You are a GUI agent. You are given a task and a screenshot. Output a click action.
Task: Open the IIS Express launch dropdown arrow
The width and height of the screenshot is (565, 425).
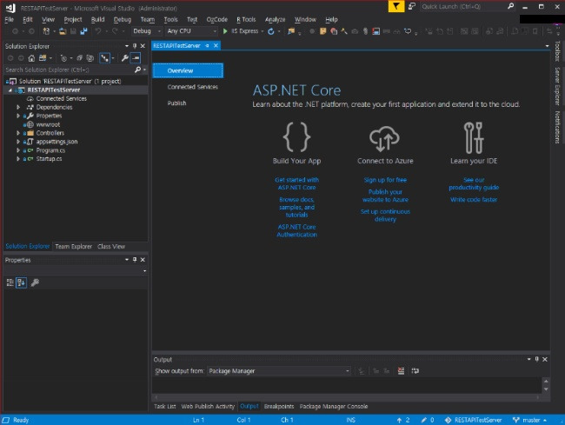[x=262, y=31]
